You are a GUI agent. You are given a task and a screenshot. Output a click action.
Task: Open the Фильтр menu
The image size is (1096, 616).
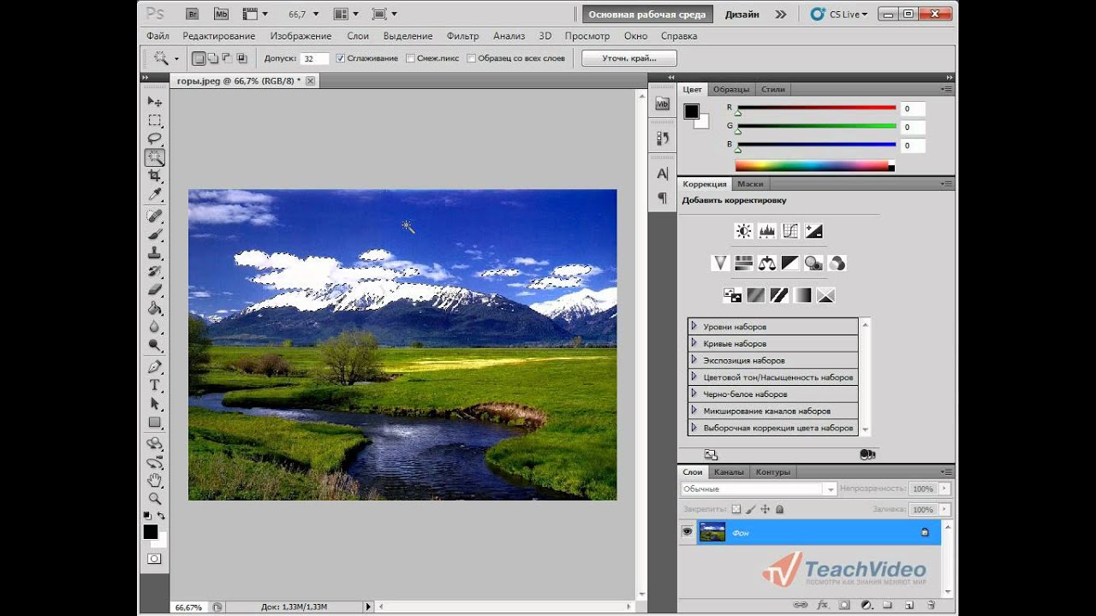point(463,36)
